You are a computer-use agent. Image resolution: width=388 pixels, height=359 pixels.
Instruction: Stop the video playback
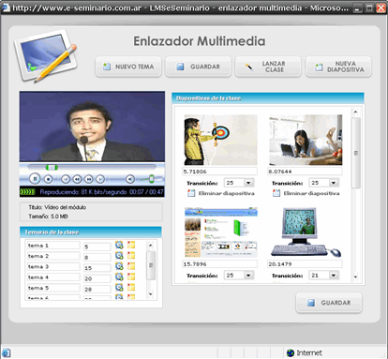click(48, 179)
